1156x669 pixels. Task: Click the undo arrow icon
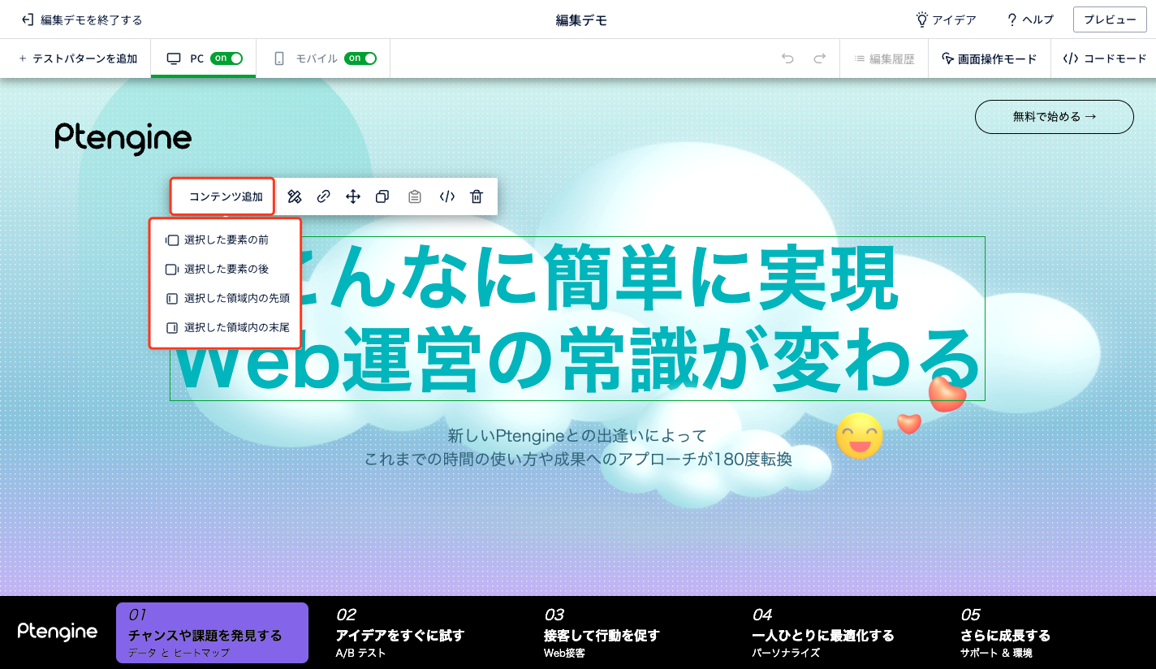point(787,58)
